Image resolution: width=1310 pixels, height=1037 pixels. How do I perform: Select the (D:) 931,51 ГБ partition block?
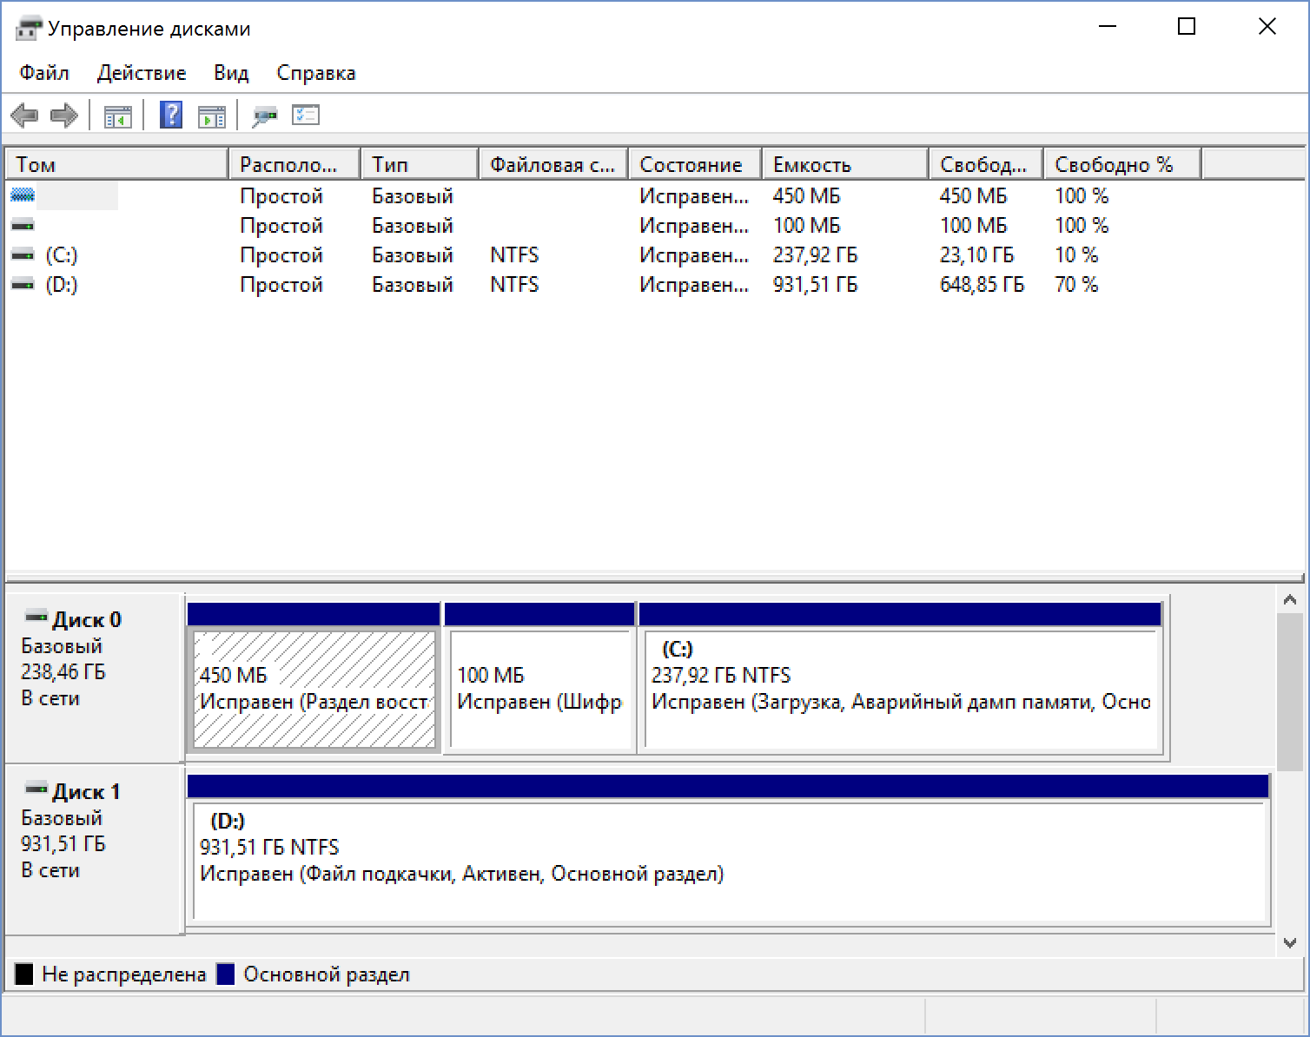click(x=728, y=860)
